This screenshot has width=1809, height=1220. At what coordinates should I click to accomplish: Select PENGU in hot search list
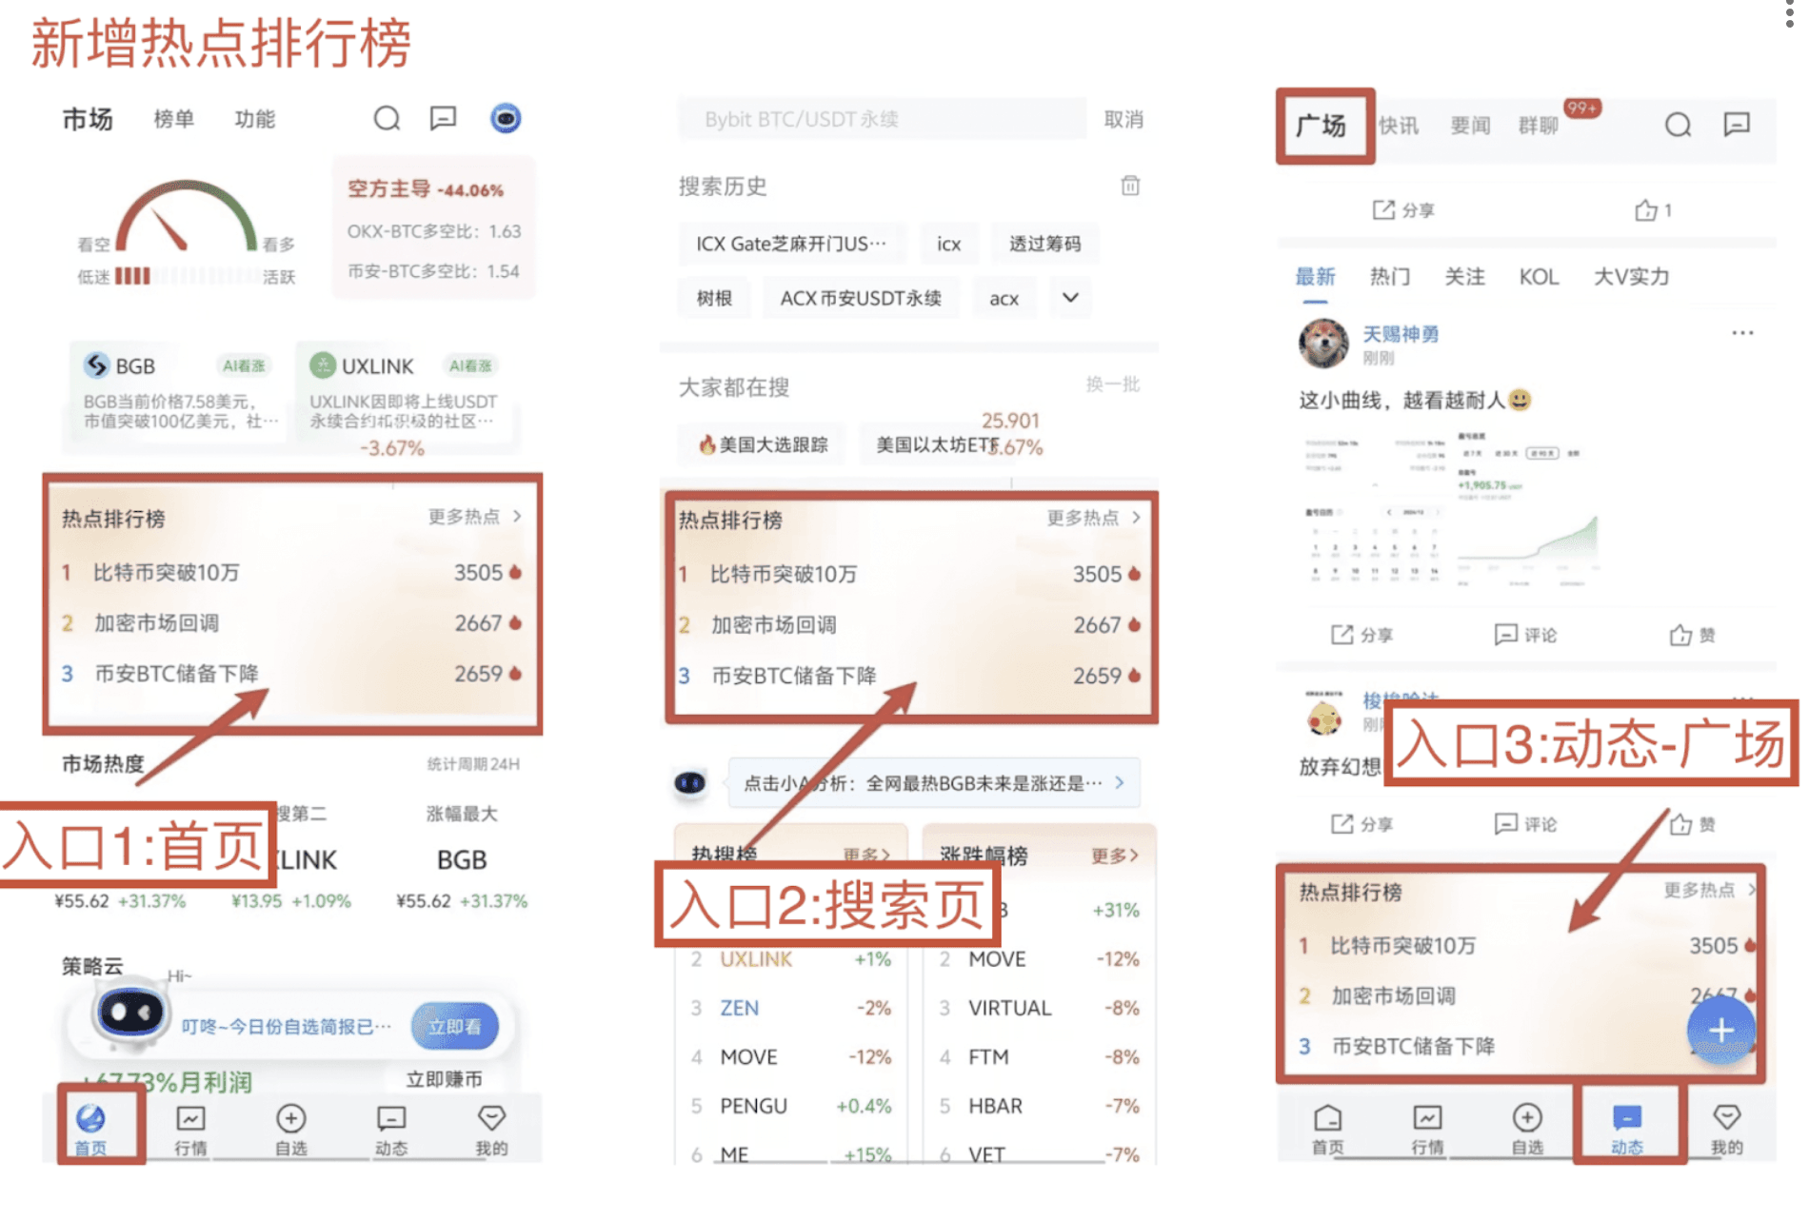pyautogui.click(x=753, y=1106)
